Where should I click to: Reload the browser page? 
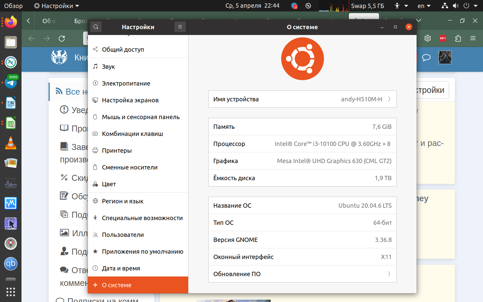pyautogui.click(x=62, y=39)
